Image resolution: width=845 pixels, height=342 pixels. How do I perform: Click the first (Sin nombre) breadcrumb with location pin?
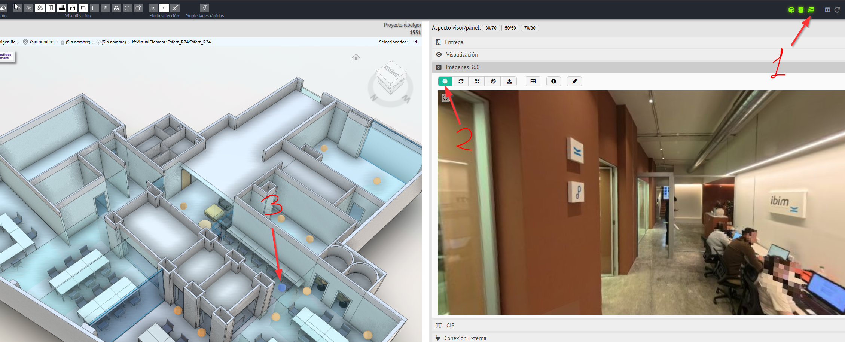click(39, 42)
